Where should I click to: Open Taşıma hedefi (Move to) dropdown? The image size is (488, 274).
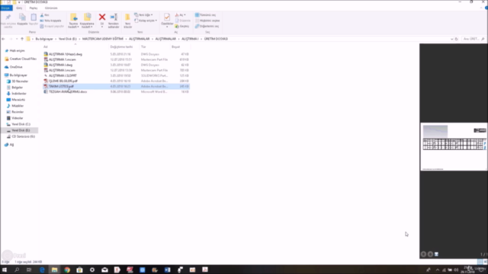pyautogui.click(x=73, y=21)
